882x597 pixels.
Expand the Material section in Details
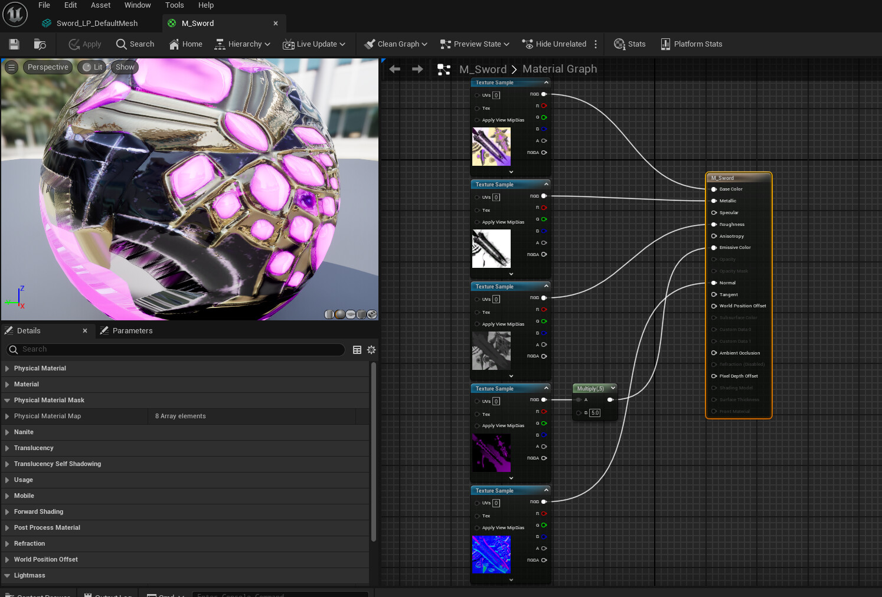pyautogui.click(x=7, y=385)
